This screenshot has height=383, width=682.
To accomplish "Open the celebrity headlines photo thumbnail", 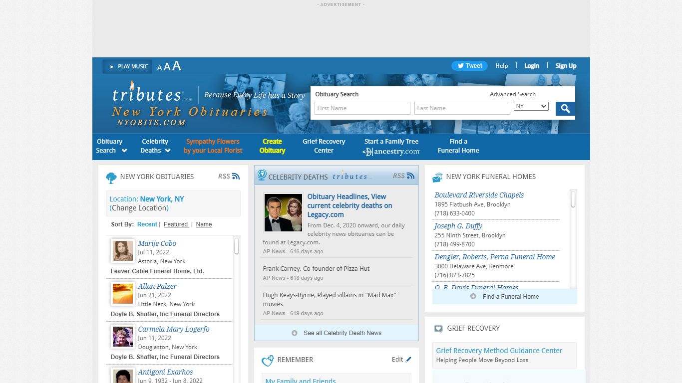I will (283, 213).
